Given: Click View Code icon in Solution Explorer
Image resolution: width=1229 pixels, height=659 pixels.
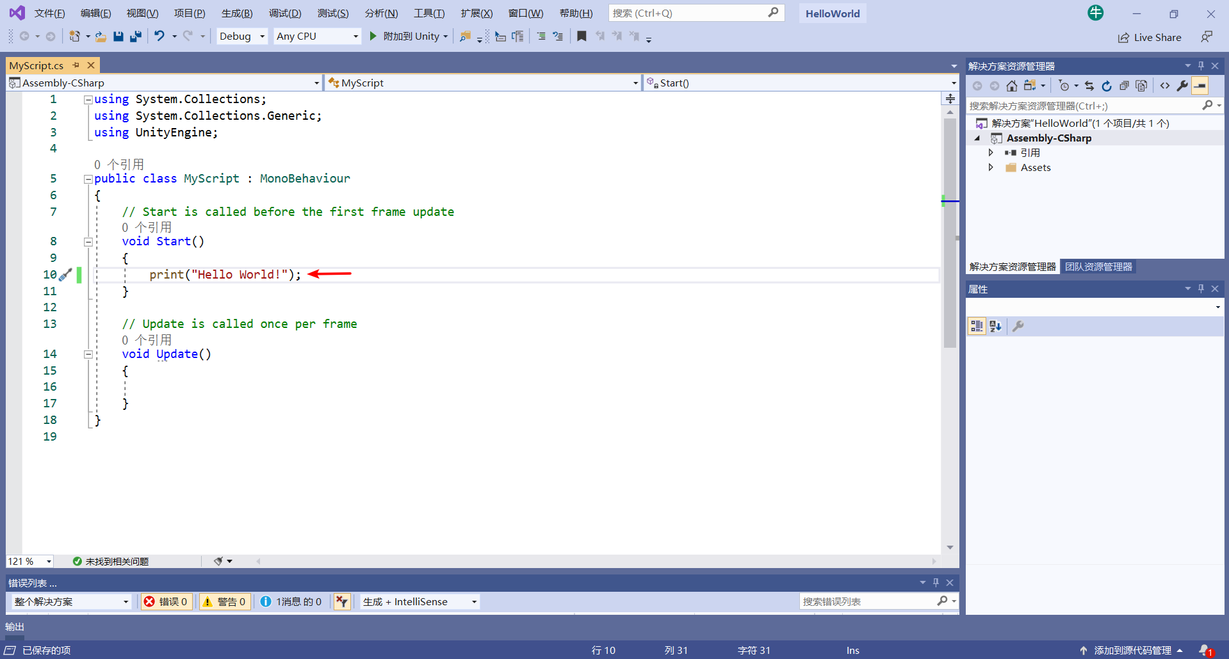Looking at the screenshot, I should pyautogui.click(x=1165, y=86).
